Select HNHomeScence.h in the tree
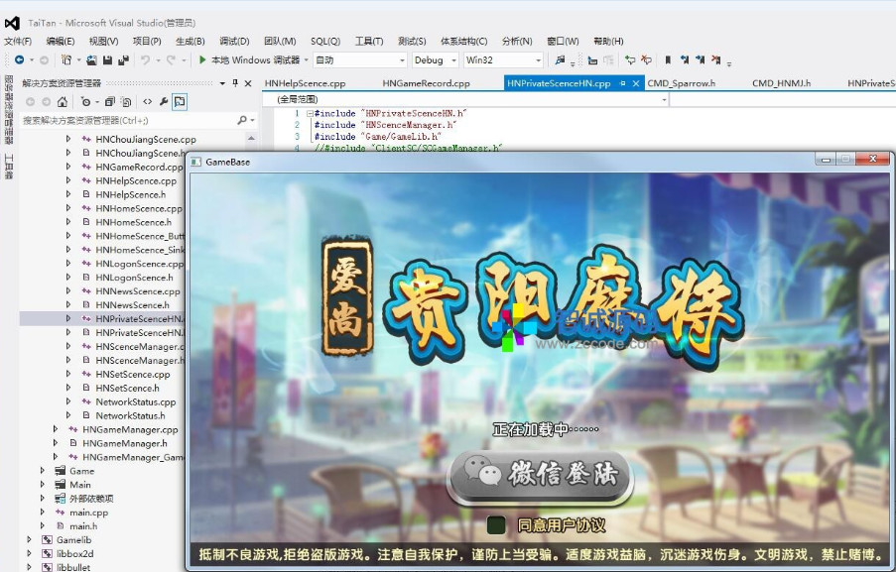 click(x=133, y=222)
